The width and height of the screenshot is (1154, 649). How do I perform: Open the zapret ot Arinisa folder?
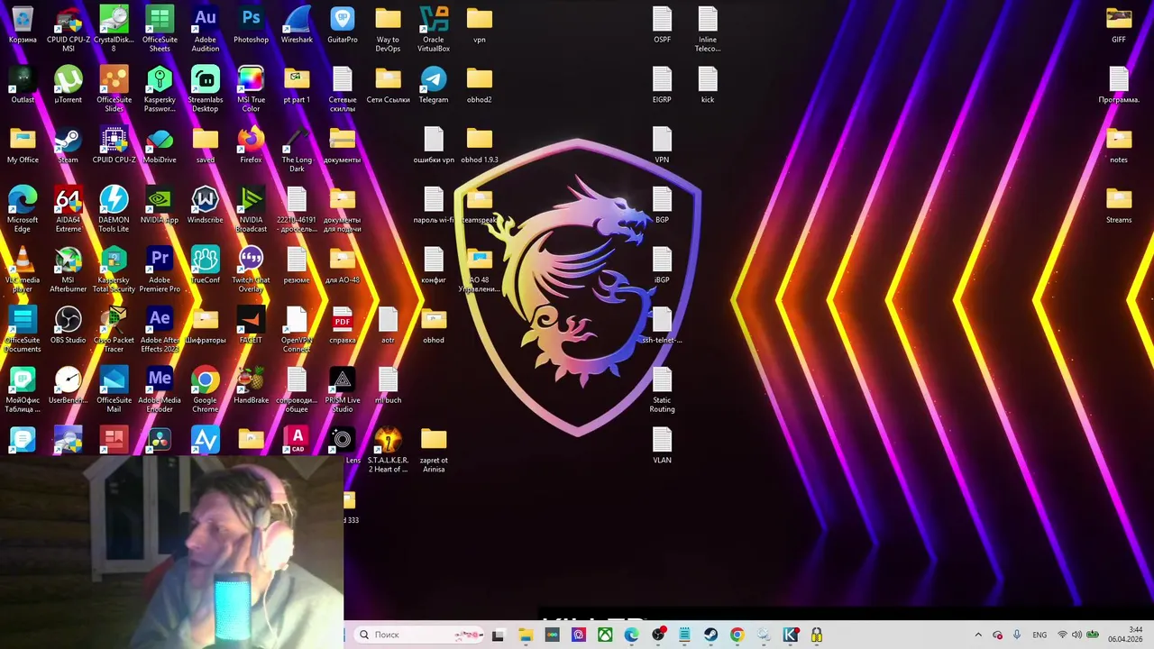coord(434,450)
